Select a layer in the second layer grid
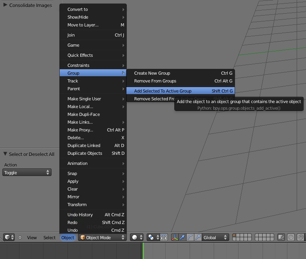This screenshot has height=259, width=306. 265,237
